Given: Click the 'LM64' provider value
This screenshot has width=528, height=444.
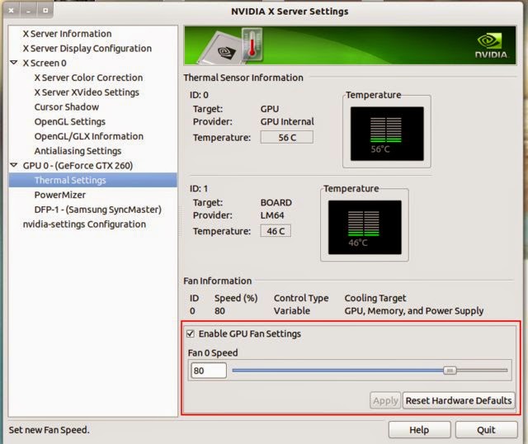Looking at the screenshot, I should coord(272,215).
